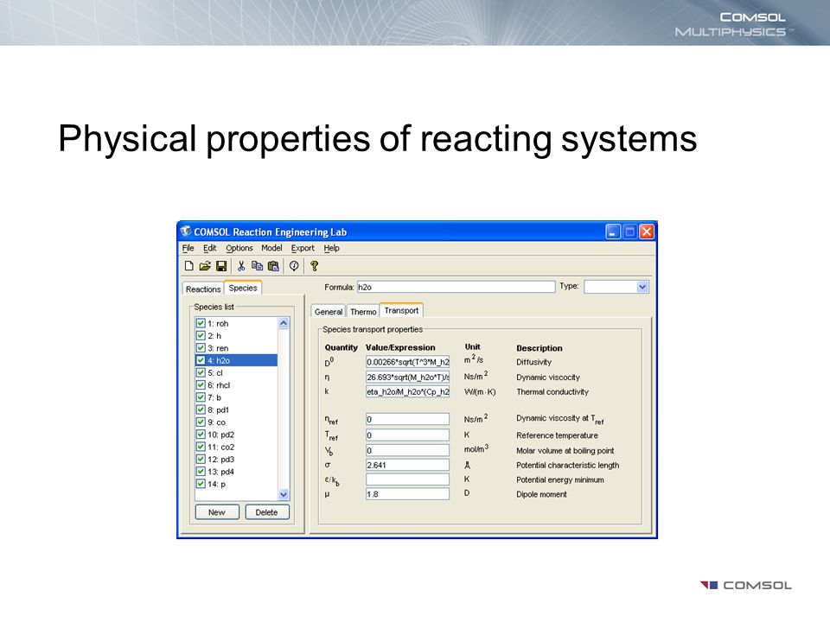
Task: Click the "Quantity" column header text
Action: point(341,347)
